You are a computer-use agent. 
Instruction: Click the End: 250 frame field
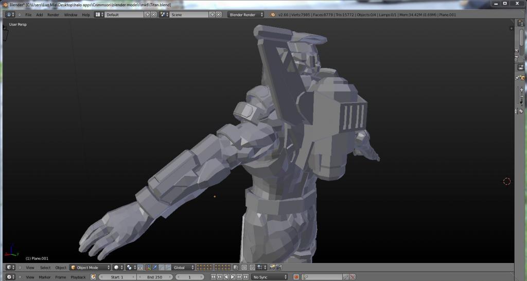154,277
